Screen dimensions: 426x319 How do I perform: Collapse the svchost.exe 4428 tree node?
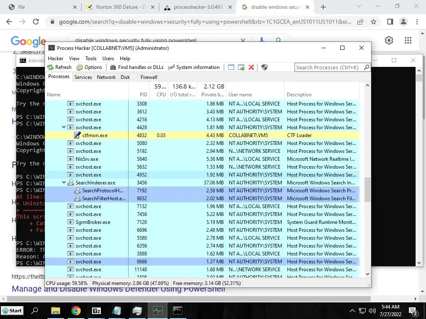coord(64,127)
